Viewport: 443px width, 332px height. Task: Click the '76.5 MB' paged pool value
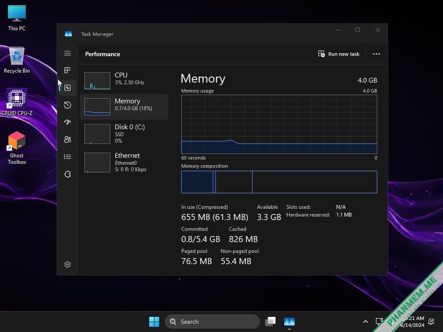click(197, 261)
